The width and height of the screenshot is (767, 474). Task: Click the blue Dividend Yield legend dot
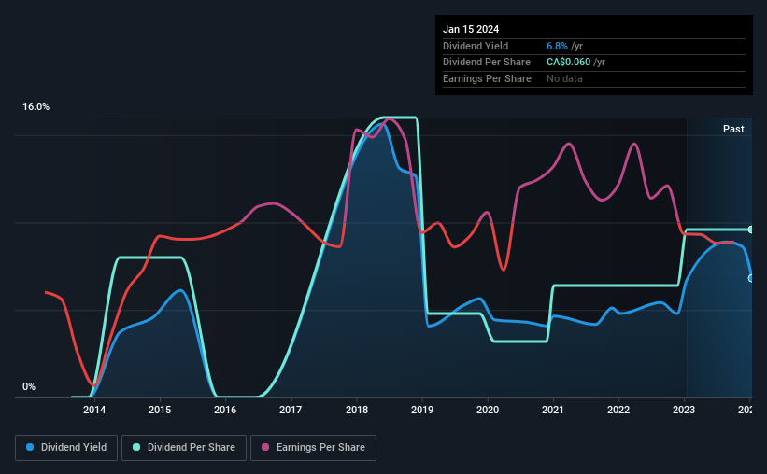pos(30,447)
